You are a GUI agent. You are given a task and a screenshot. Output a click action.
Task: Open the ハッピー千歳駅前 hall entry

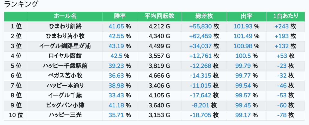(x=65, y=66)
